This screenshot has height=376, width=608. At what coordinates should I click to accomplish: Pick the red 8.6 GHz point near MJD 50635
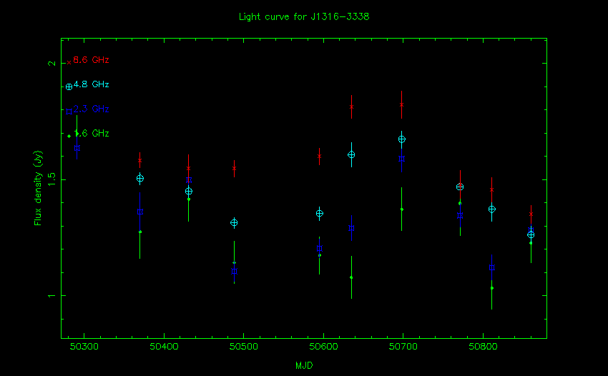pos(351,107)
